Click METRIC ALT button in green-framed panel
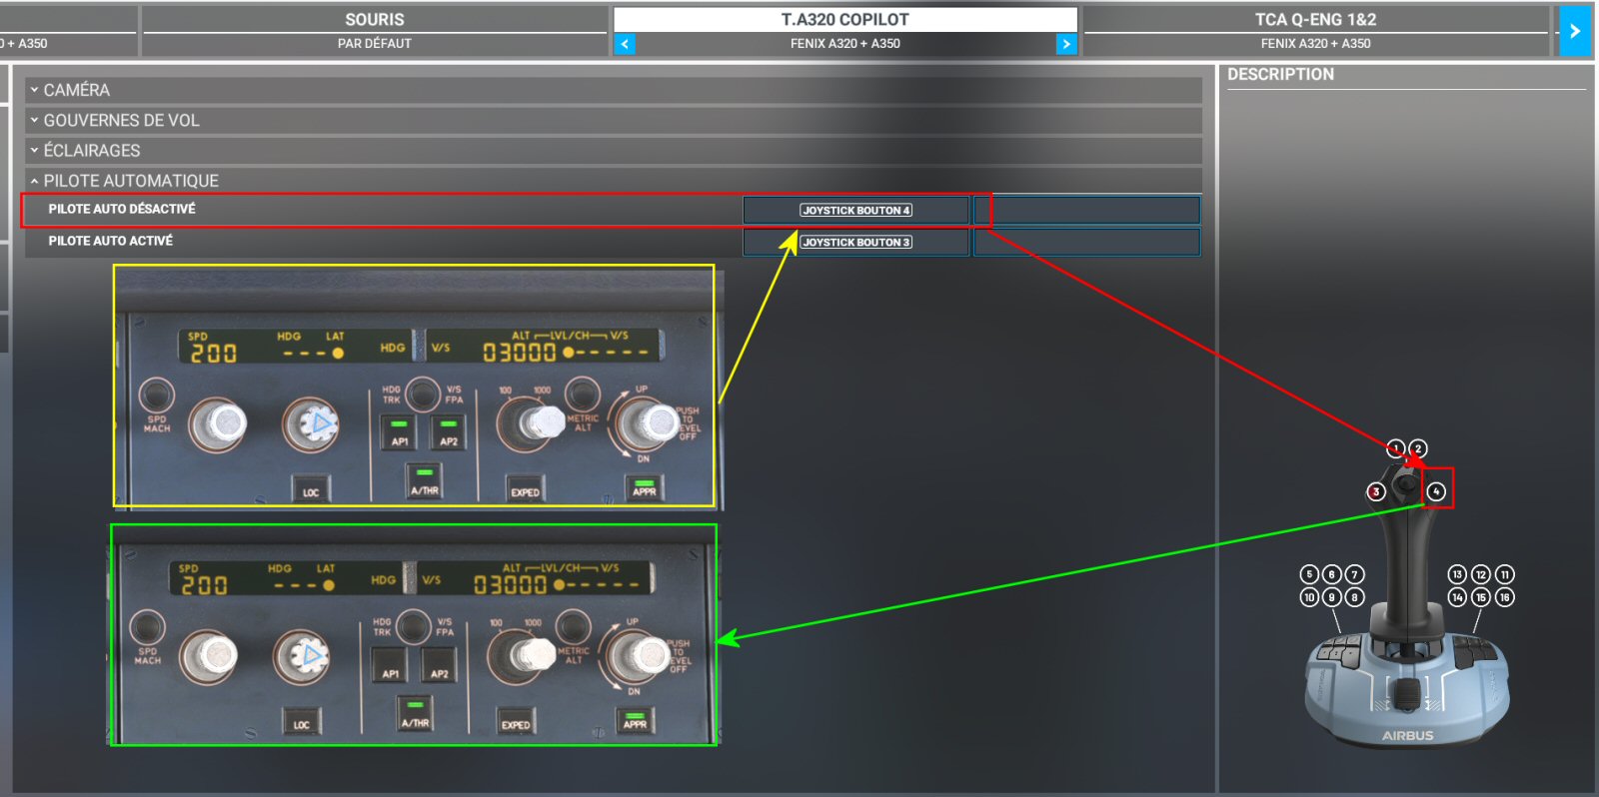The image size is (1599, 797). click(x=574, y=627)
